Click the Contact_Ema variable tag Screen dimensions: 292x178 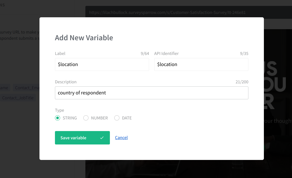(27, 88)
